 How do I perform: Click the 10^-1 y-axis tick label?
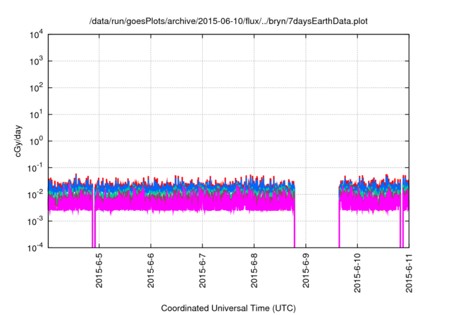click(35, 168)
